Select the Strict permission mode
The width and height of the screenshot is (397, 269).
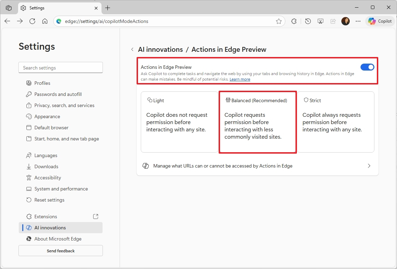point(336,122)
